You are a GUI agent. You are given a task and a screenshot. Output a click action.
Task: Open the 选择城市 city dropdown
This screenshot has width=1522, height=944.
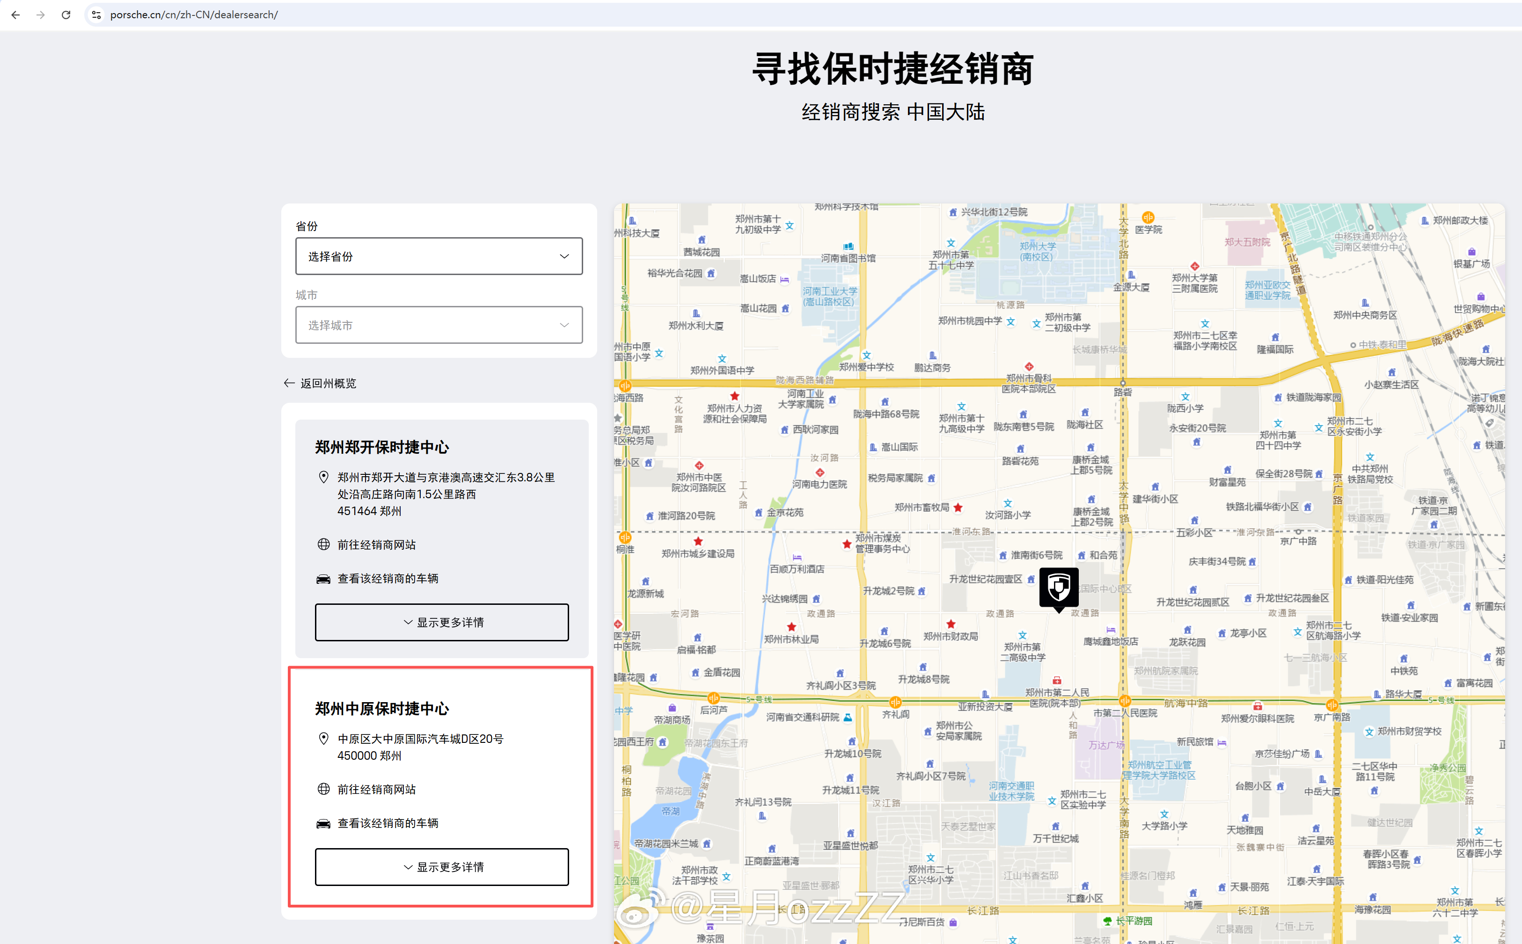(439, 325)
